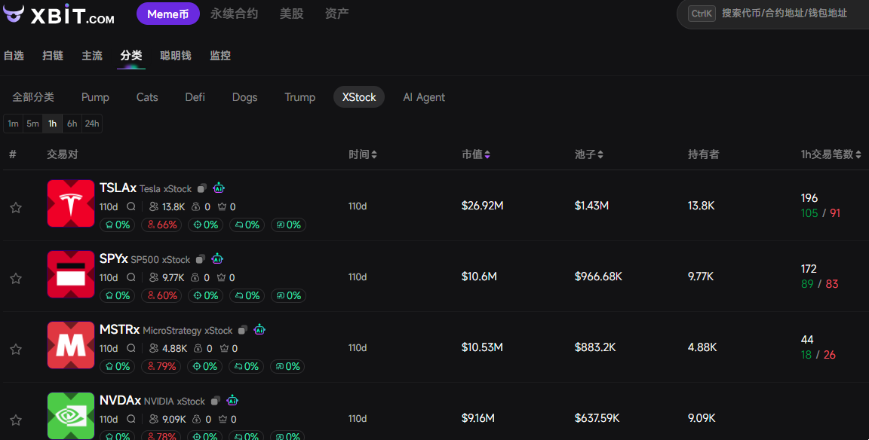Viewport: 869px width, 440px height.
Task: Switch to the 聪明钱 tab
Action: (x=176, y=56)
